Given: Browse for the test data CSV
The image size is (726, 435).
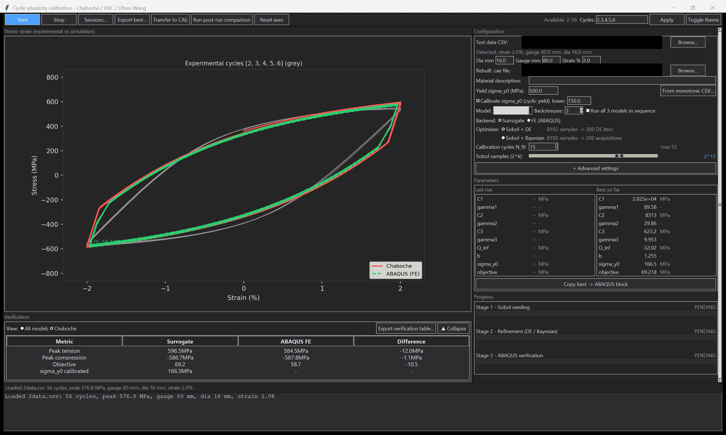Looking at the screenshot, I should click(688, 42).
